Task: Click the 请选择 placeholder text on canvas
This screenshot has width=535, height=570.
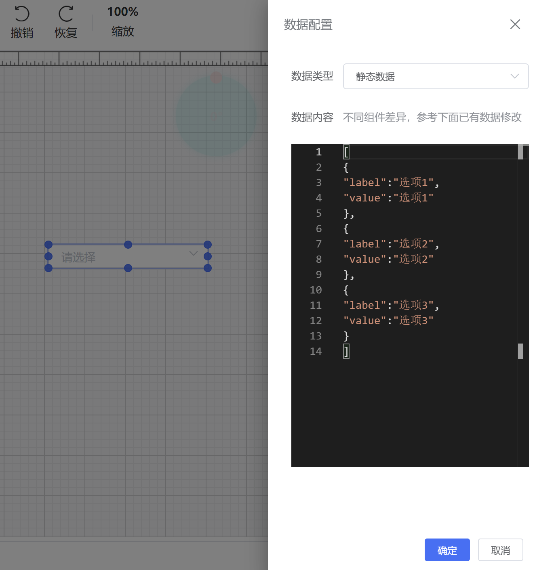Action: pyautogui.click(x=78, y=257)
